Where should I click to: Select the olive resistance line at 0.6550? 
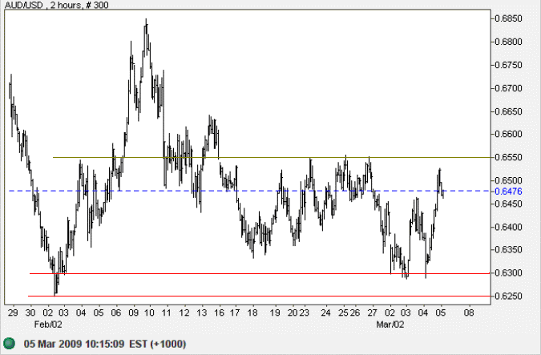[271, 157]
